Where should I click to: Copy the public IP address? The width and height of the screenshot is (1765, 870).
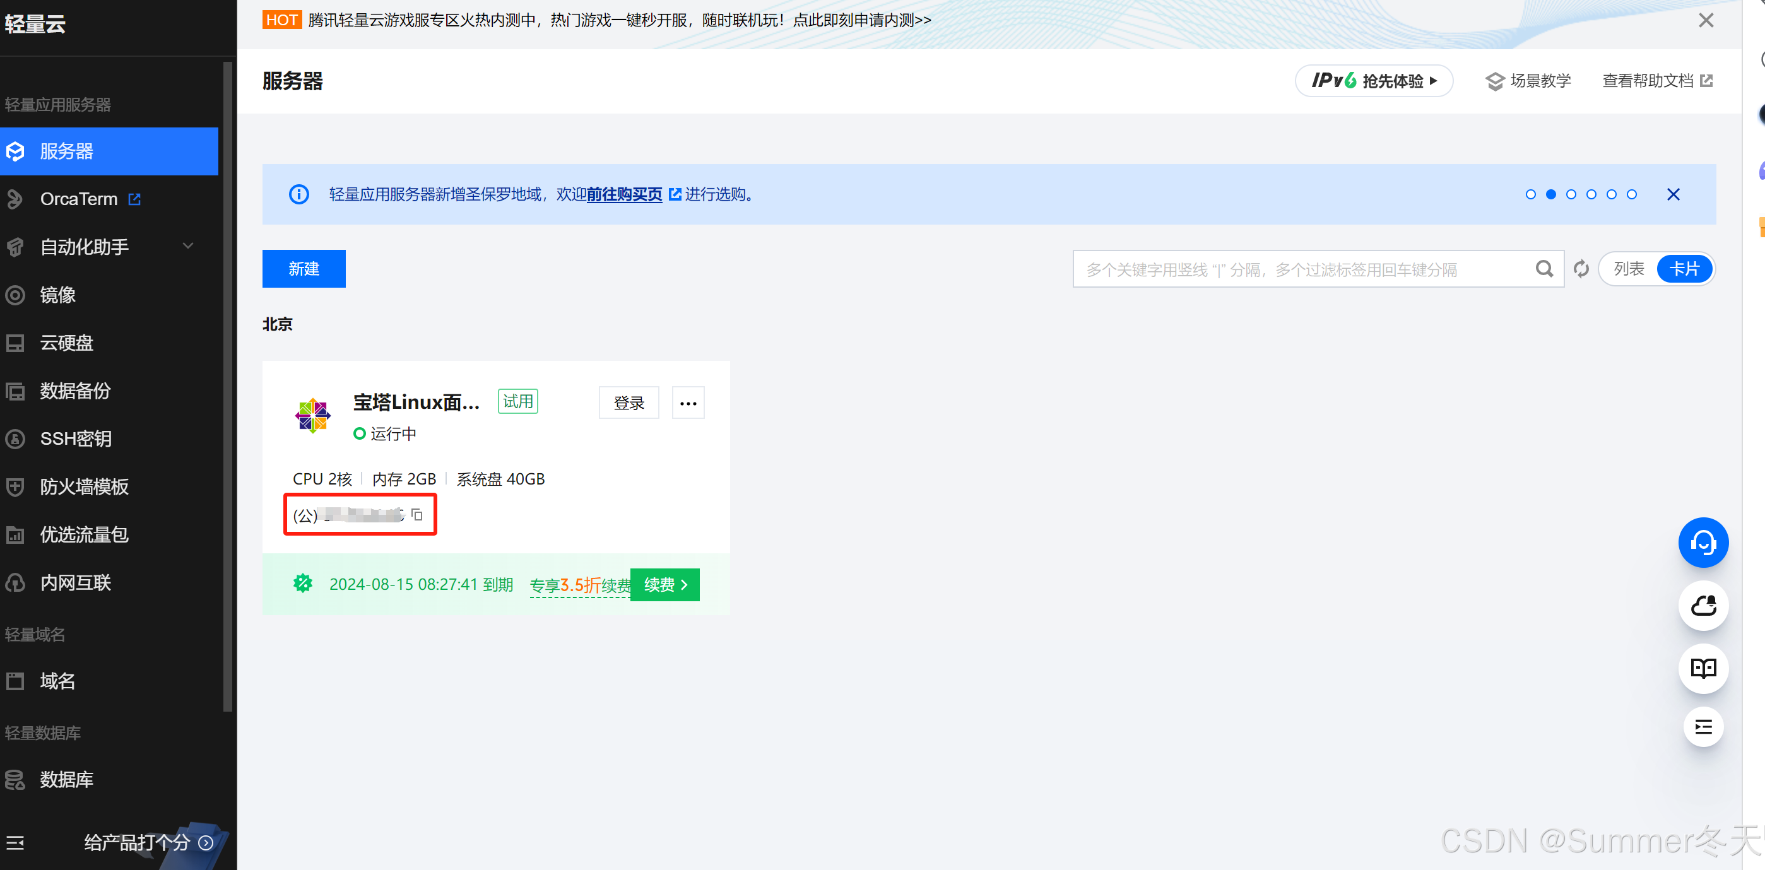(x=417, y=514)
